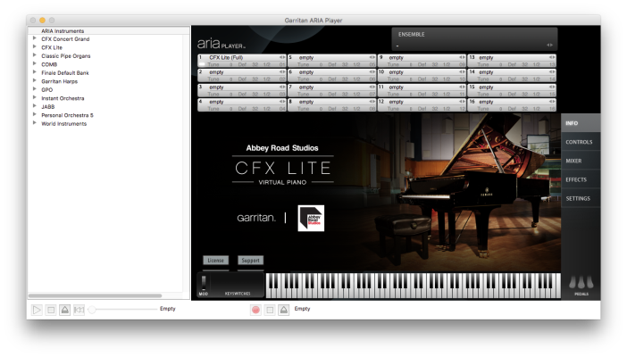627x357 pixels.
Task: Click the Abbey Road Studios logo
Action: [311, 219]
